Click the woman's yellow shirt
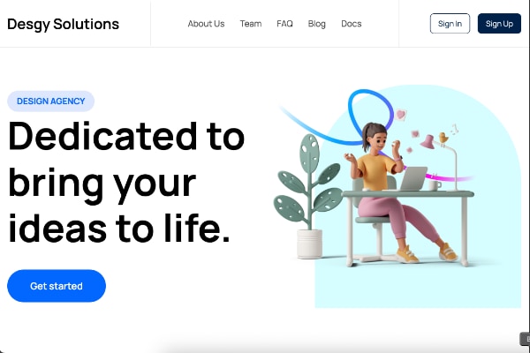The height and width of the screenshot is (353, 530). coord(375,171)
